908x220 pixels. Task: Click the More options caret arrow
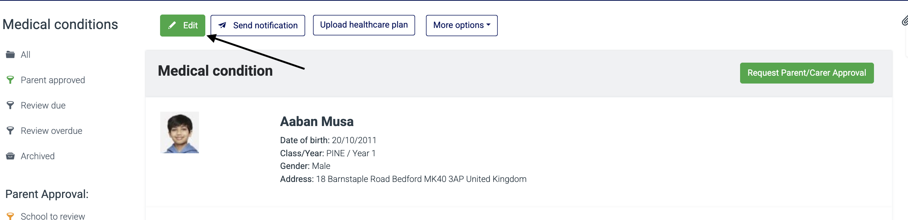488,25
